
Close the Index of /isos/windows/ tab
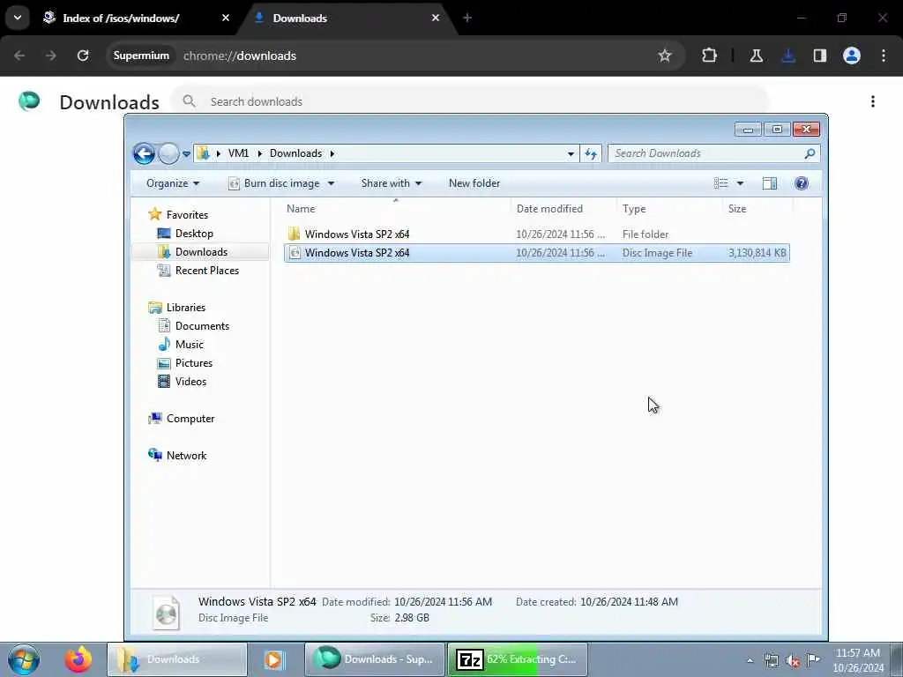(226, 18)
